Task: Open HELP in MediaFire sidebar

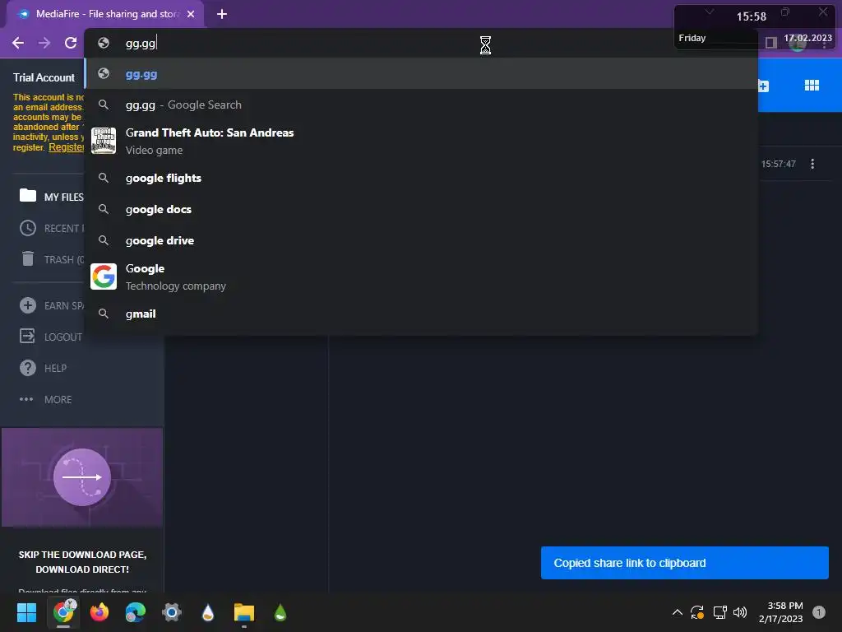Action: [43, 368]
